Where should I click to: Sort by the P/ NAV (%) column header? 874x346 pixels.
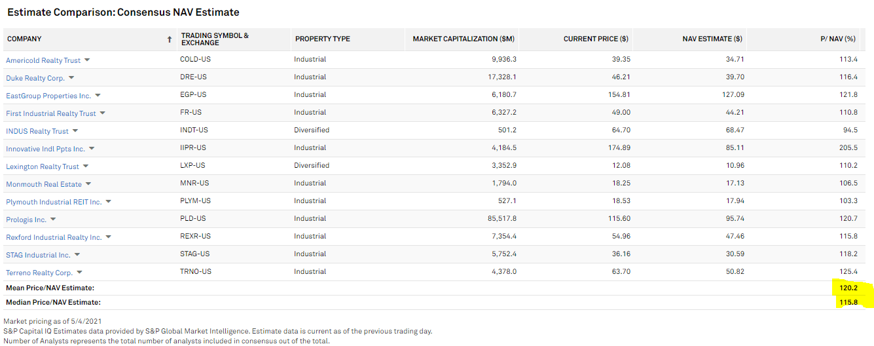[x=841, y=39]
